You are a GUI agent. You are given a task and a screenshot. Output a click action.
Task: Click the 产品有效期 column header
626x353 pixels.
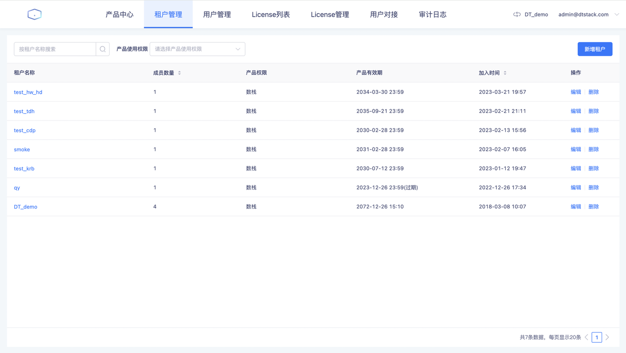click(x=369, y=73)
